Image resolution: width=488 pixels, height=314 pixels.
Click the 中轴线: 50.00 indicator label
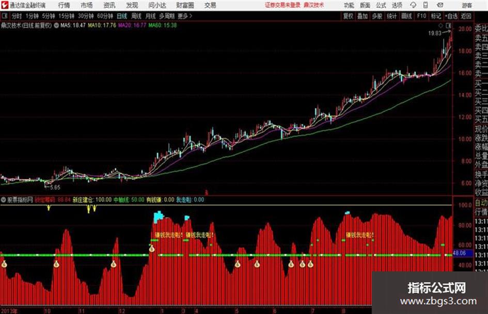click(x=129, y=200)
